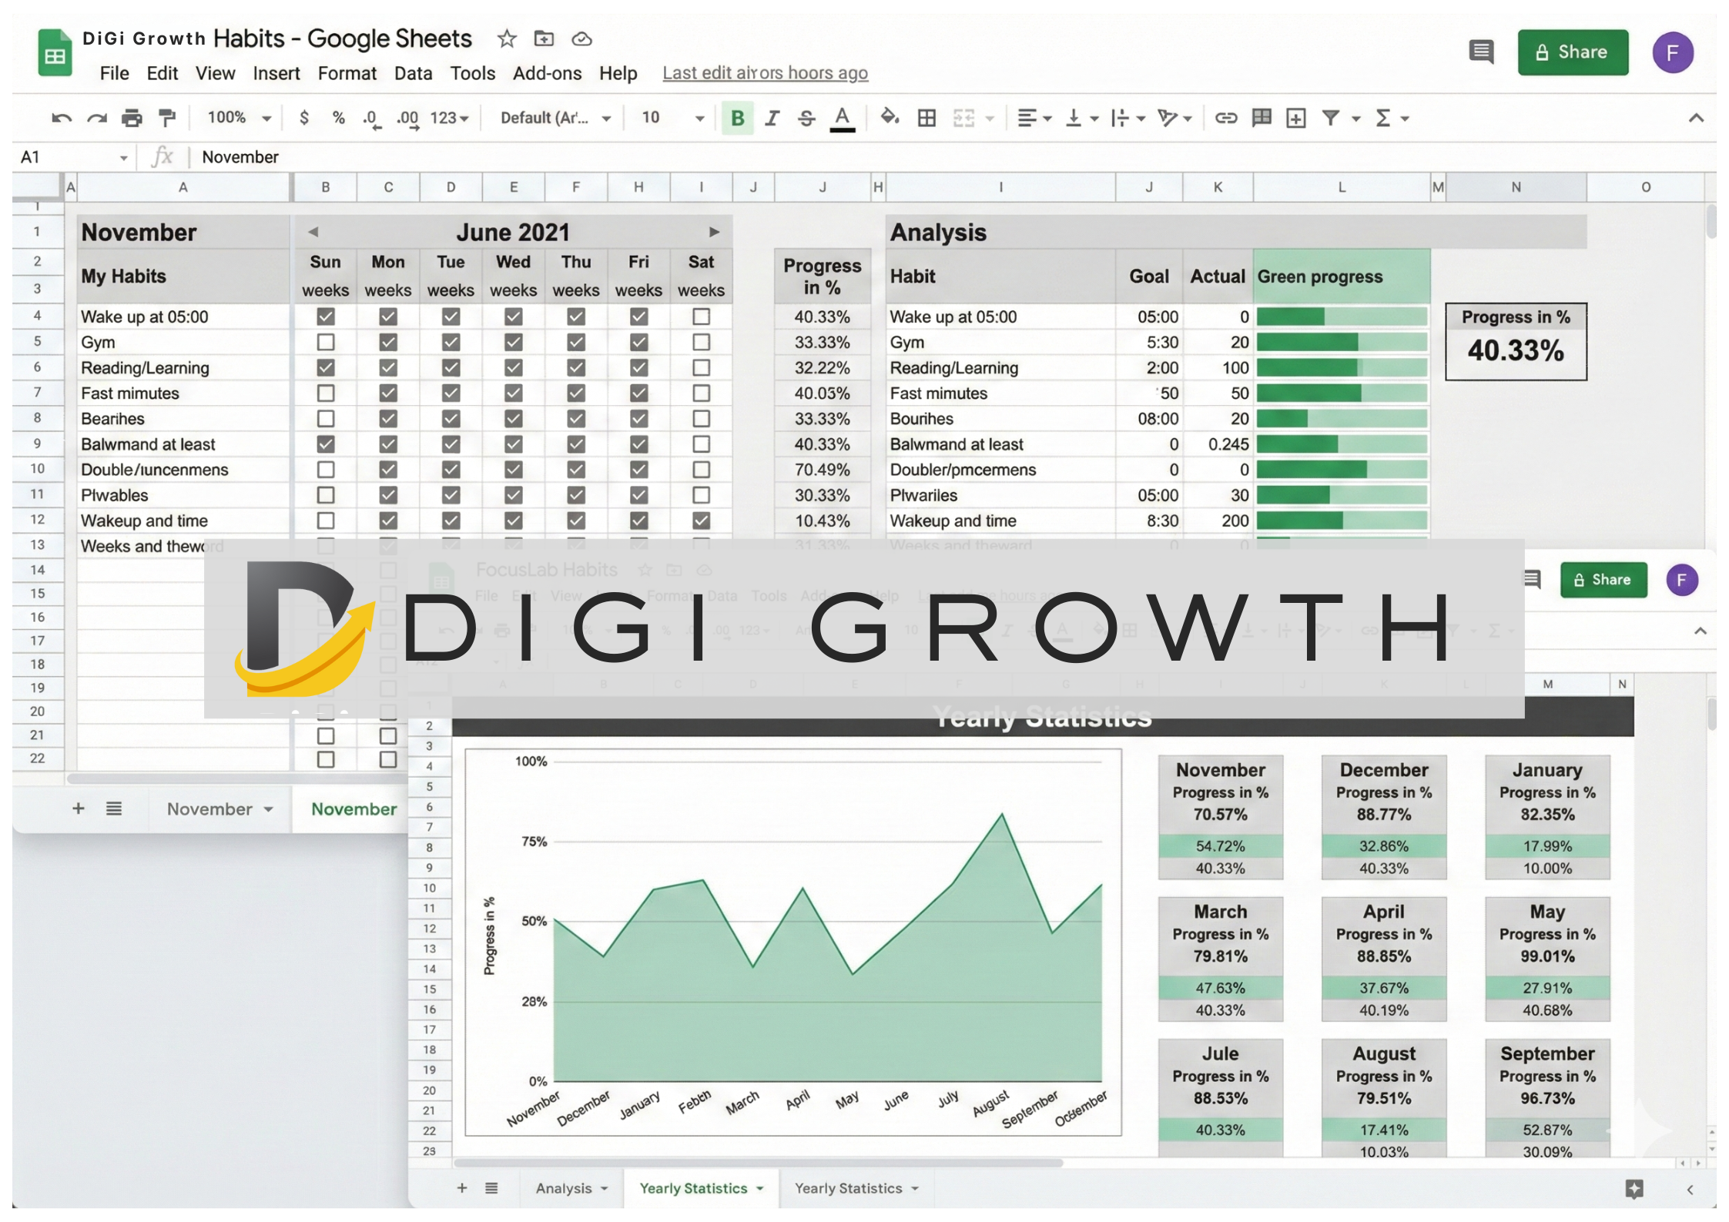
Task: Open the Default font family dropdown
Action: point(555,118)
